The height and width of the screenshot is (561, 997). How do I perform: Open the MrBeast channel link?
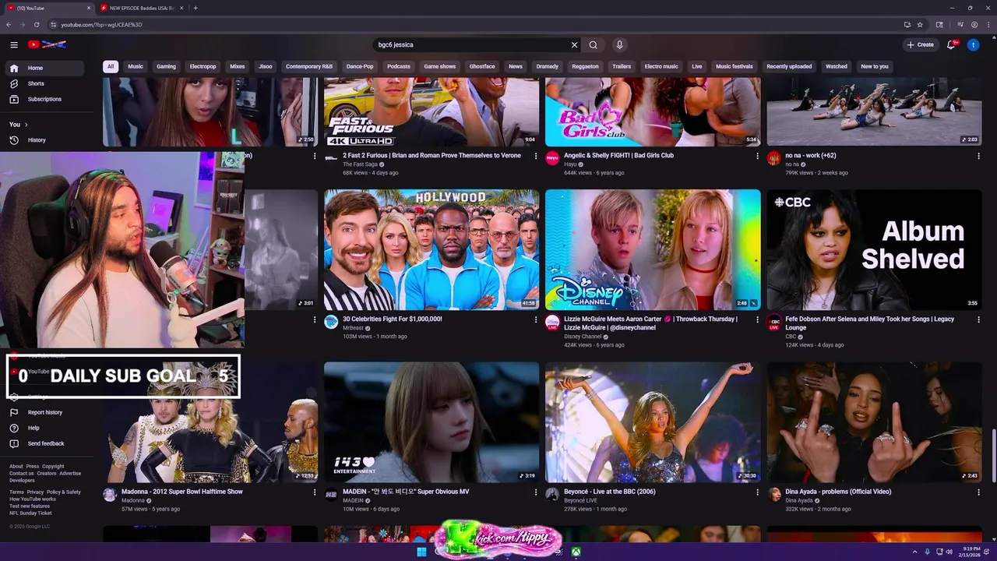(x=353, y=328)
